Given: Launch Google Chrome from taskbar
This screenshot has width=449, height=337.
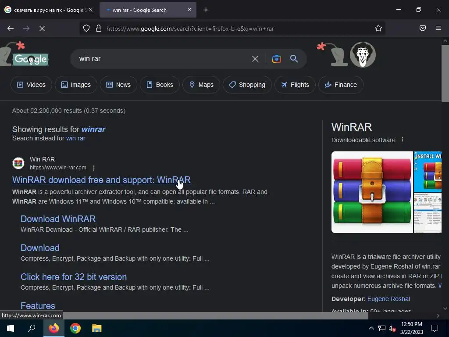Looking at the screenshot, I should coord(75,328).
